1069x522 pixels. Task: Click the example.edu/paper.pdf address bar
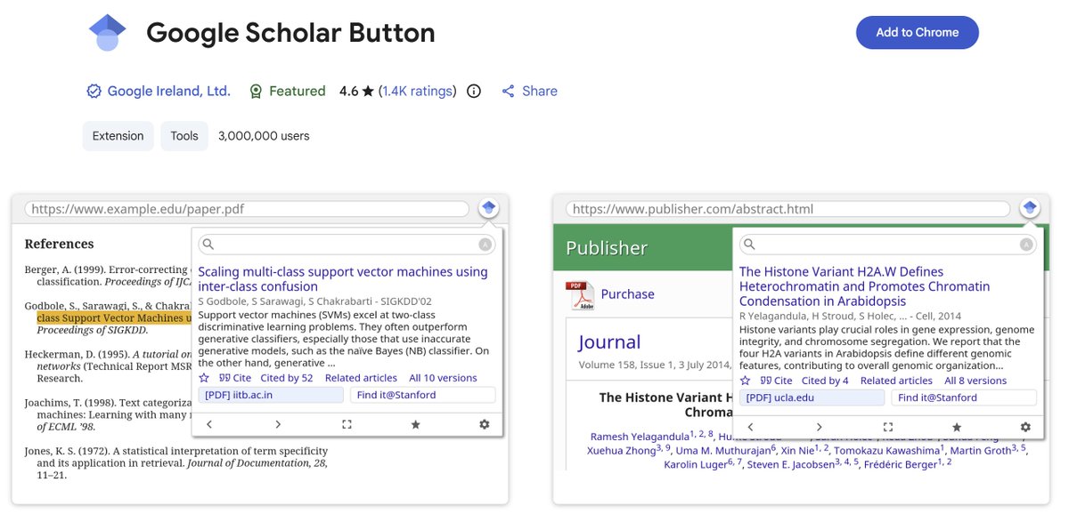click(x=247, y=209)
